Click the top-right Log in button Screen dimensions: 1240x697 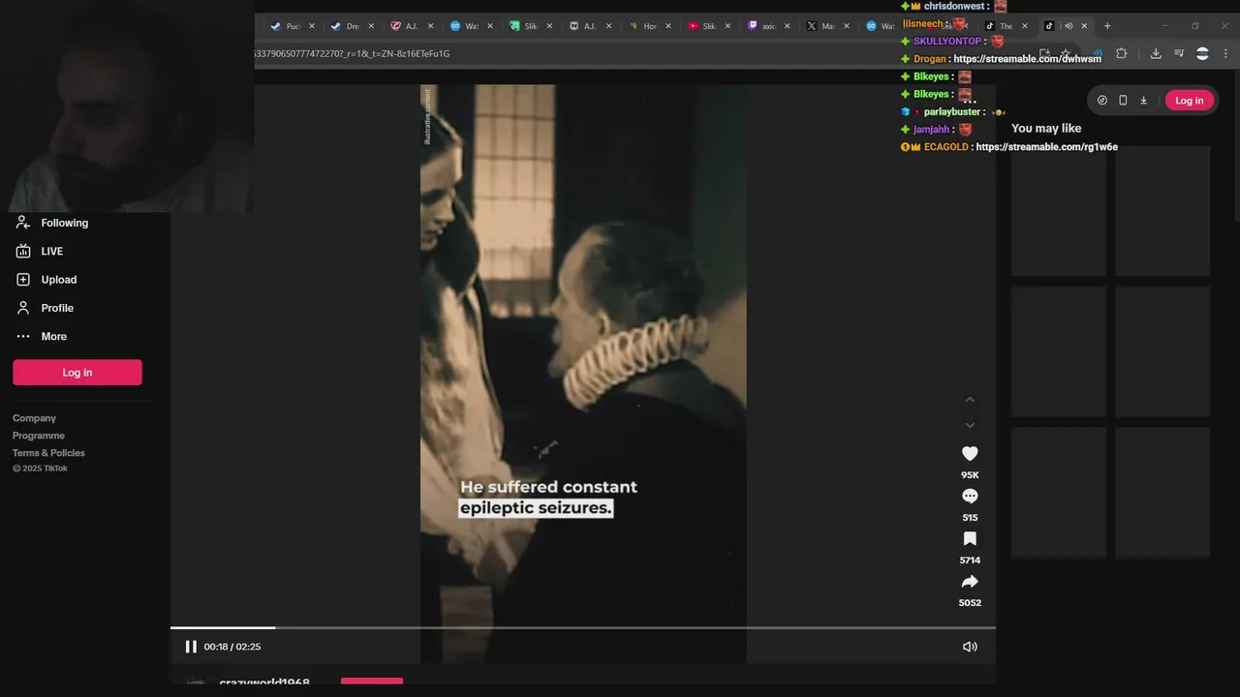pyautogui.click(x=1189, y=100)
